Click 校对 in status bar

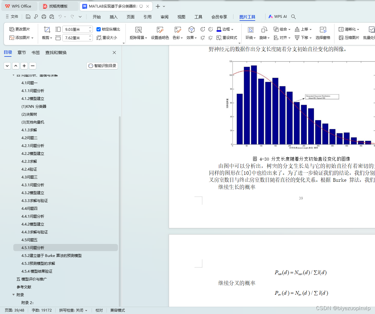tap(99, 310)
